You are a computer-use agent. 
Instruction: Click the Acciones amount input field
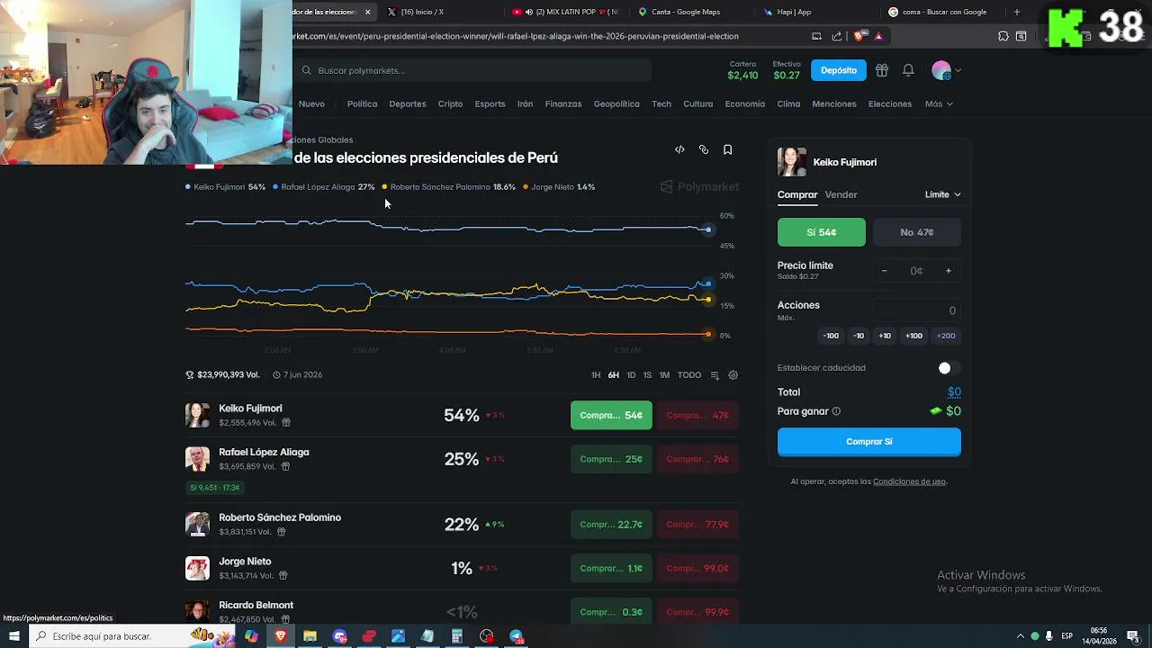pos(916,310)
